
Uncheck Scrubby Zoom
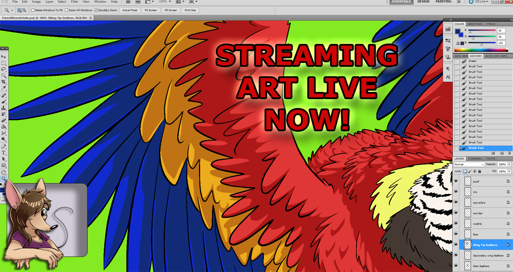tap(96, 10)
